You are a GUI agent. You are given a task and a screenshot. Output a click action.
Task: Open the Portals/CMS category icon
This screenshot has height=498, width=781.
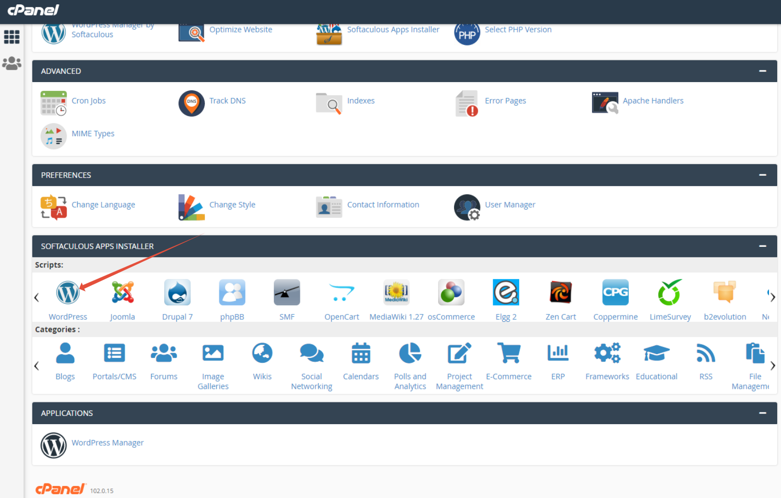click(114, 353)
